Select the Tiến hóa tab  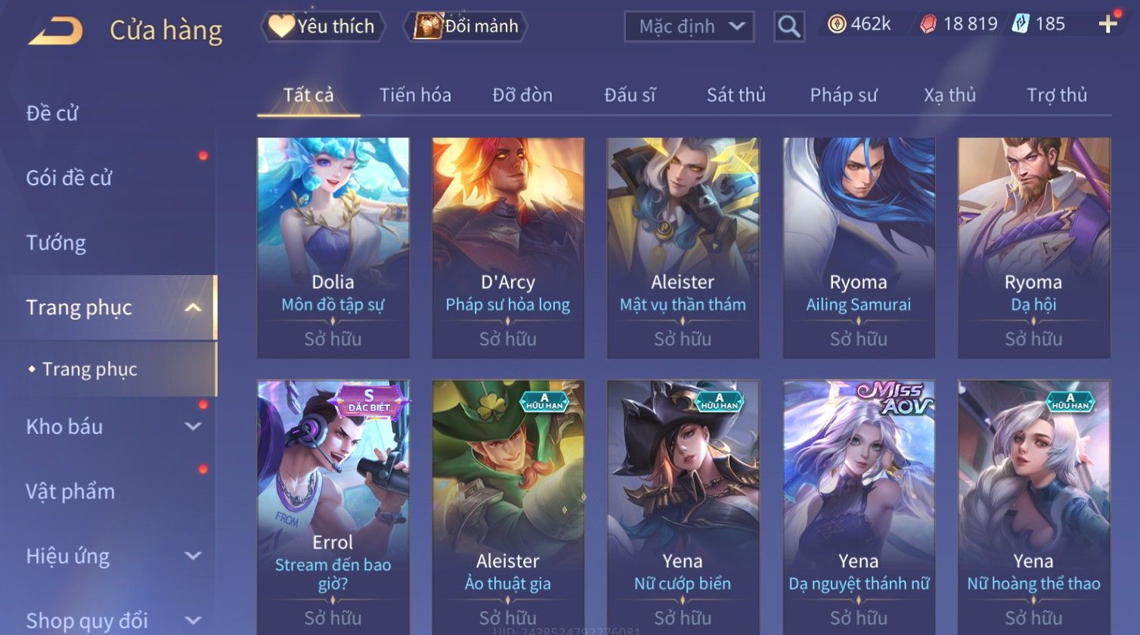click(x=415, y=95)
